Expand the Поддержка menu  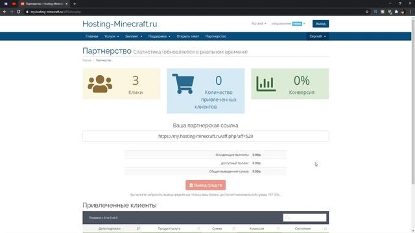[x=159, y=36]
